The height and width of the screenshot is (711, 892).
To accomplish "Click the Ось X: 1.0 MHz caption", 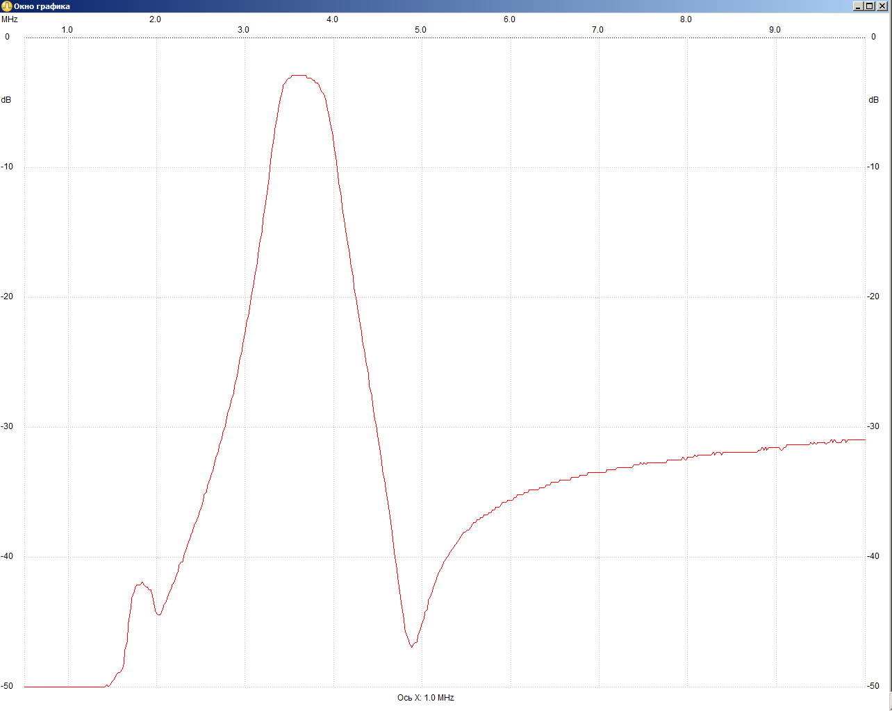I will click(425, 698).
